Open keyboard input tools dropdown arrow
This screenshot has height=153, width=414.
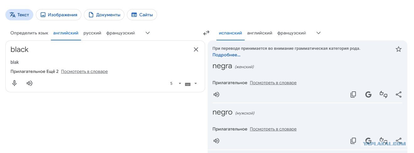pos(196,84)
